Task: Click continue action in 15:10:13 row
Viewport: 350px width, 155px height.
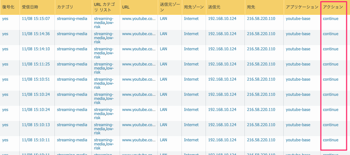Action: 331,125
